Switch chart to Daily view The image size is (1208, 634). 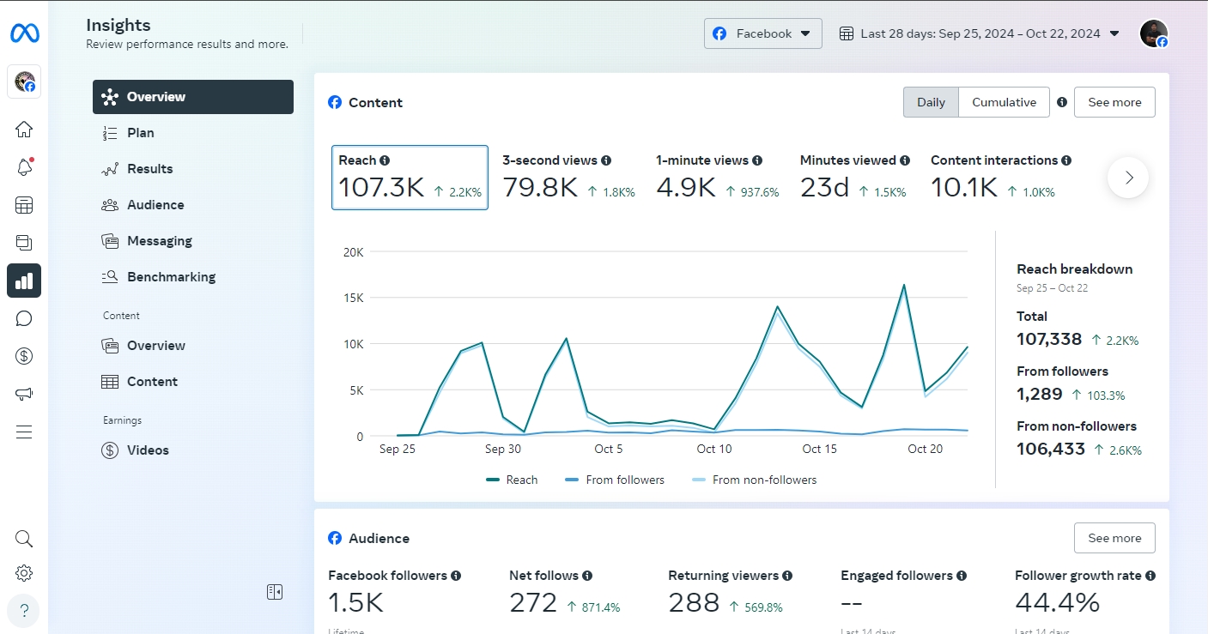coord(931,102)
